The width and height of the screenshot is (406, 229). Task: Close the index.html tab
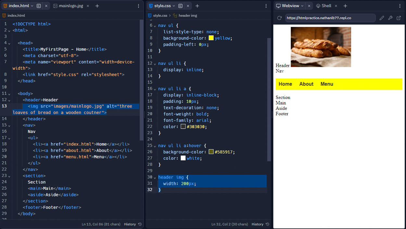click(46, 6)
